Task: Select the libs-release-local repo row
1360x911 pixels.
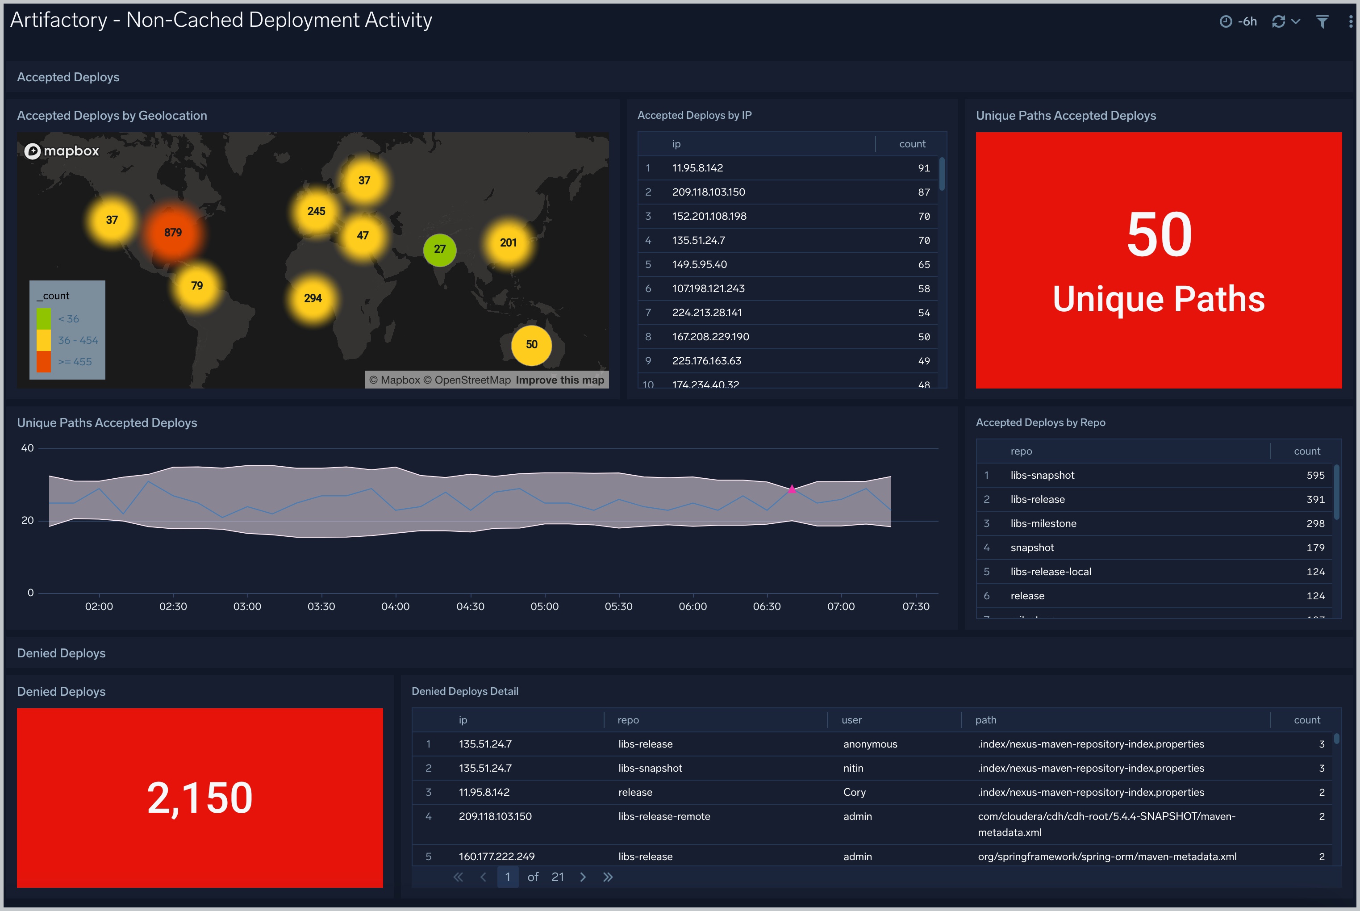Action: click(x=1154, y=572)
